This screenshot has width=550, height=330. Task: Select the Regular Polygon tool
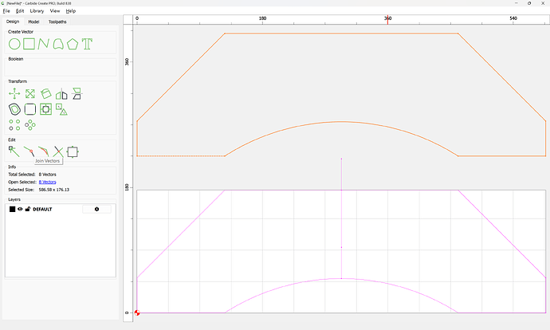73,43
